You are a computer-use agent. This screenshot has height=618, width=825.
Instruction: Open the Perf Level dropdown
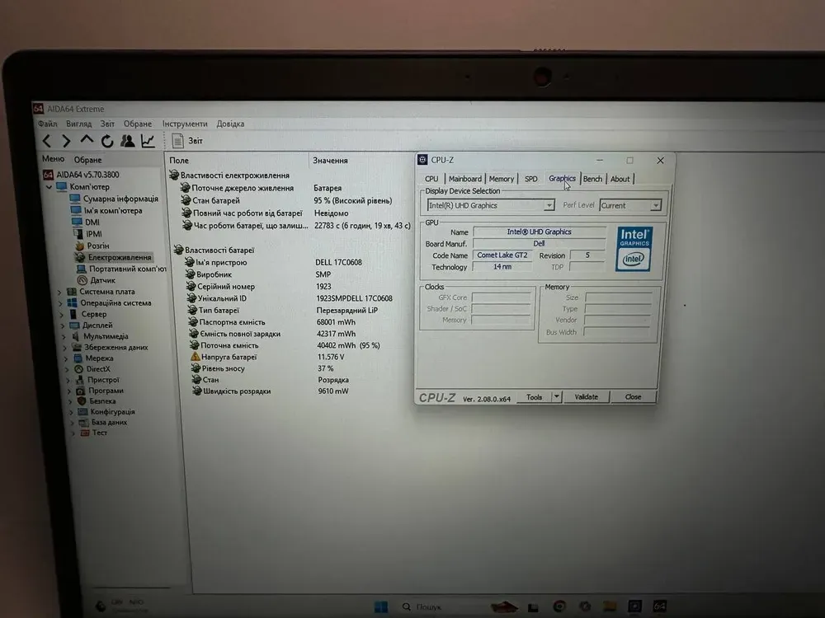tap(630, 205)
